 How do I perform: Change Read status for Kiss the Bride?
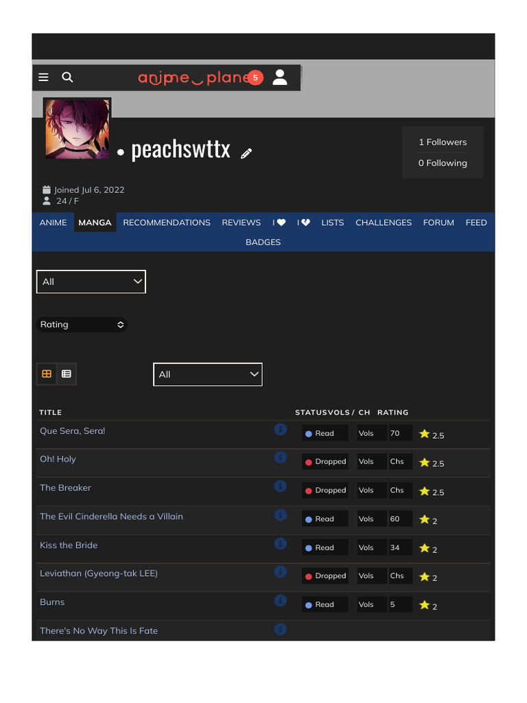point(325,547)
